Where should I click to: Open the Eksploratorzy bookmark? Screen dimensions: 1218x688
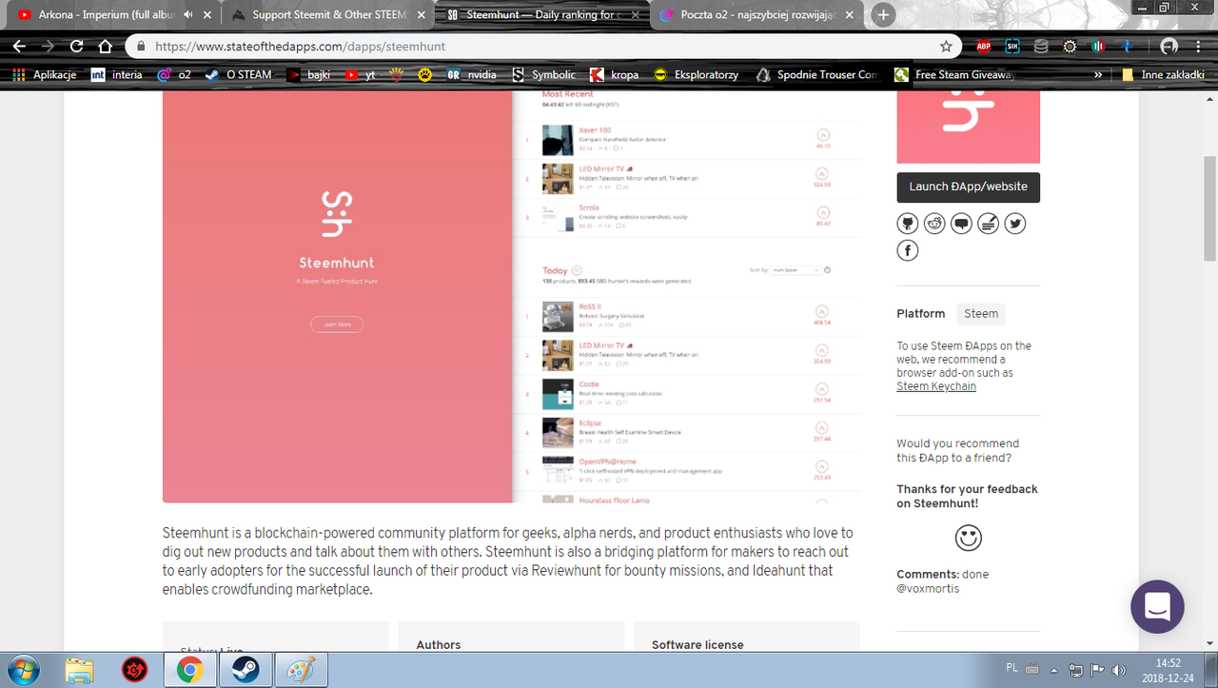pos(697,74)
